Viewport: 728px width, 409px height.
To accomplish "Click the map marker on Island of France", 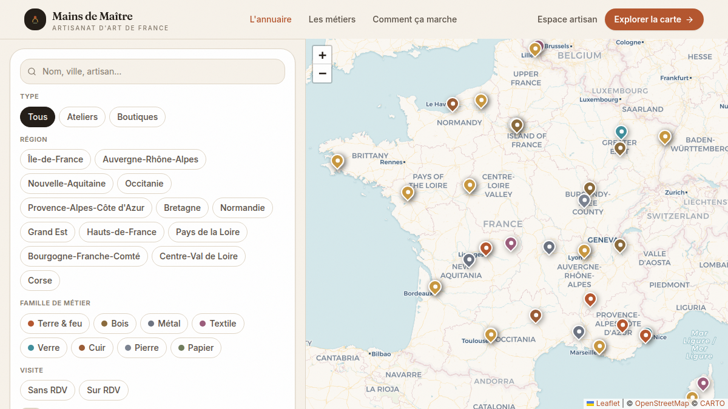I will point(517,126).
